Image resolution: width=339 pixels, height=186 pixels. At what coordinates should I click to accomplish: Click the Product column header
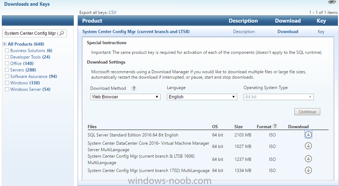click(x=92, y=21)
